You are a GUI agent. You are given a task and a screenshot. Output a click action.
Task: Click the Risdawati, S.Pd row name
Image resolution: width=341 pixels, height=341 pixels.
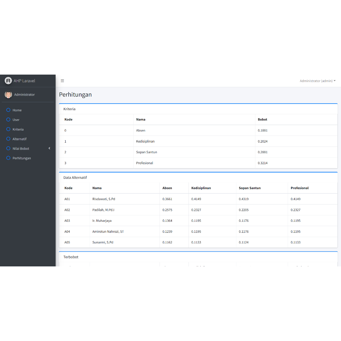(x=104, y=199)
